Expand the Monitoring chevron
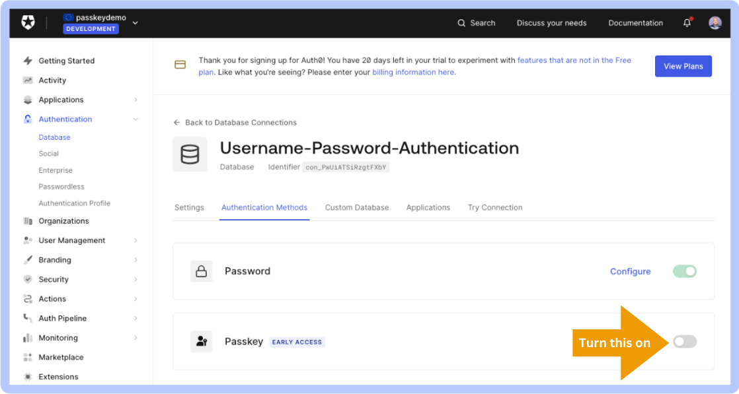The height and width of the screenshot is (394, 739). click(136, 337)
